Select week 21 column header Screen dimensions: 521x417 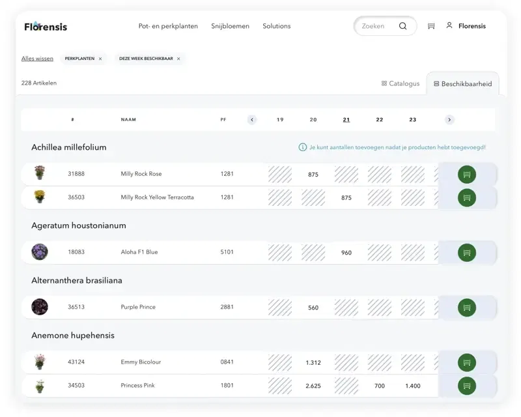tap(346, 120)
